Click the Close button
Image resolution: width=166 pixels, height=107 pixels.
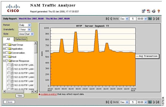(x=9, y=102)
